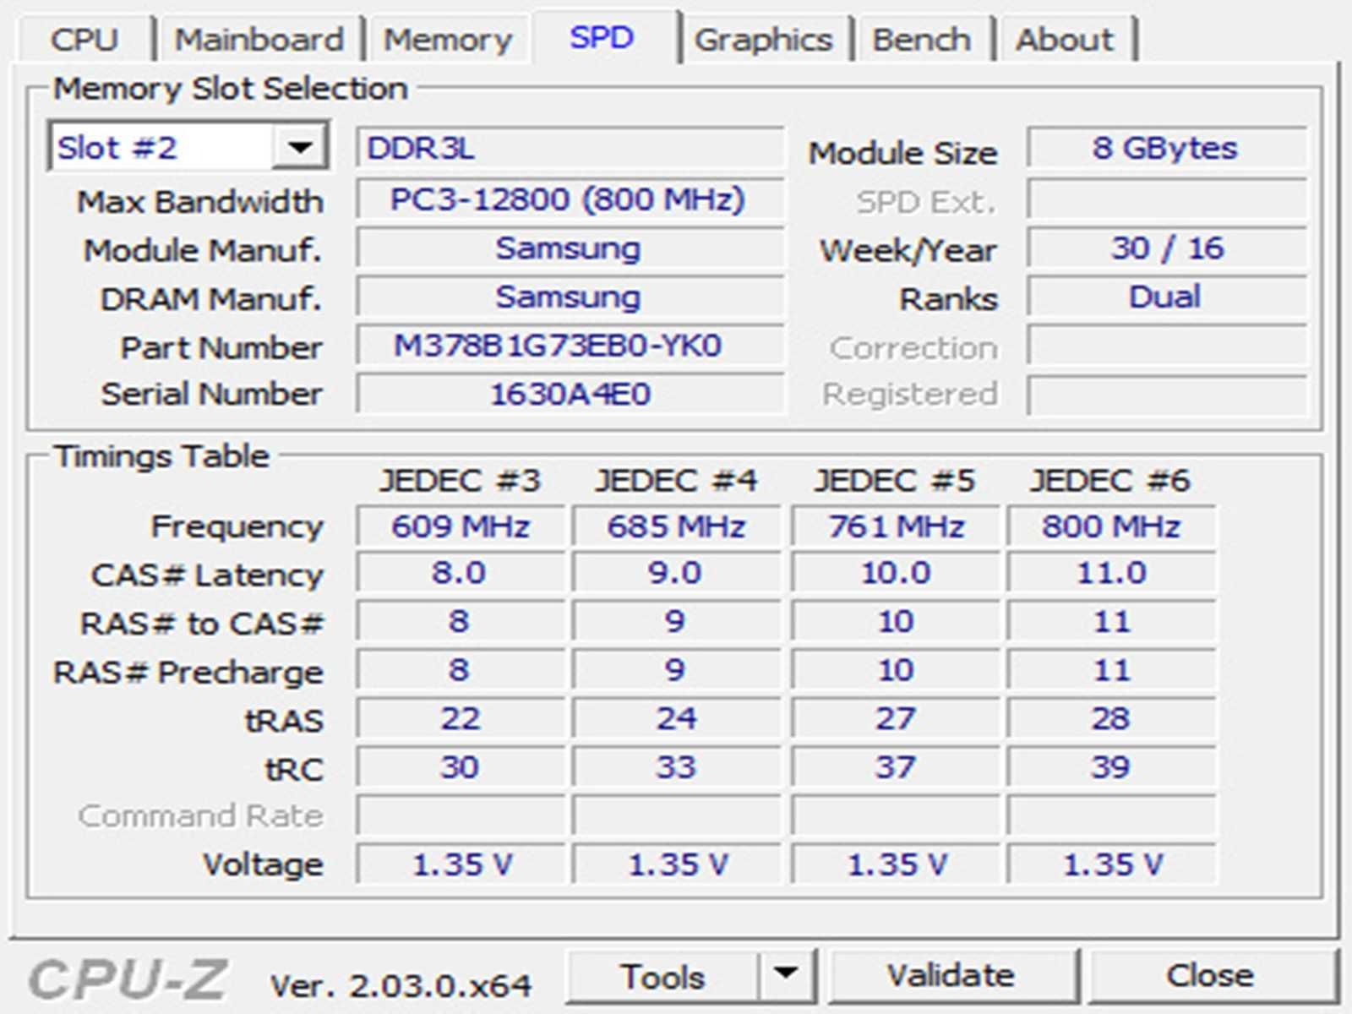Click the part number M378B1G73EB0-YK0

570,346
